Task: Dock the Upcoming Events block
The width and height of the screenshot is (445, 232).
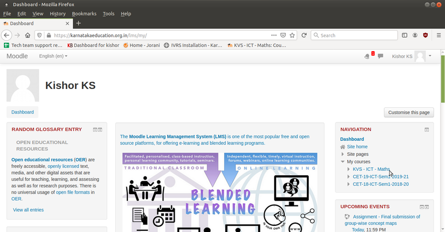Action: [427, 207]
